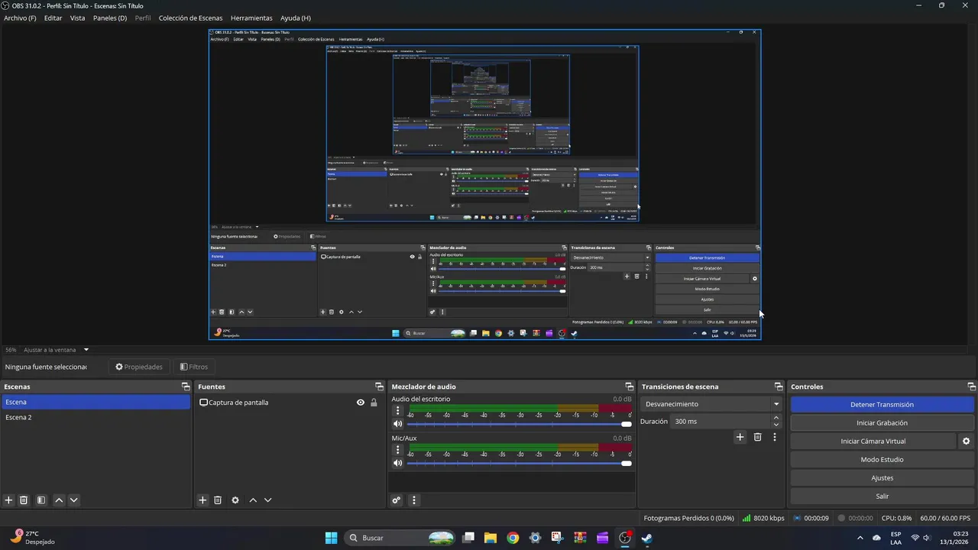Screen dimensions: 978x550
Task: Open virtual camera settings gear
Action: (x=967, y=442)
